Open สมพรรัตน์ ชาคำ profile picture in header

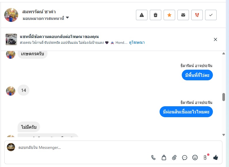11,15
